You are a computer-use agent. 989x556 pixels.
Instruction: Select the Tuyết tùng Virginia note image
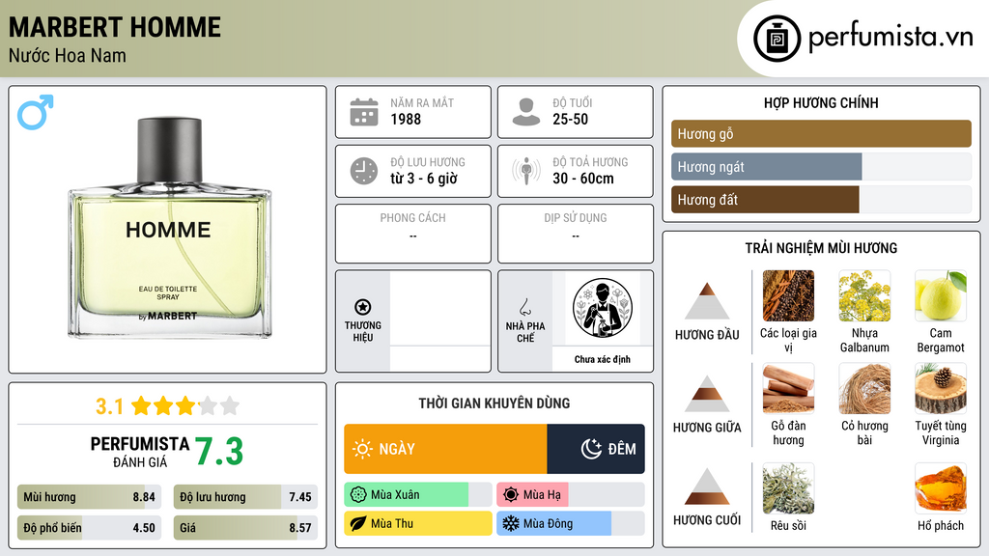(941, 388)
